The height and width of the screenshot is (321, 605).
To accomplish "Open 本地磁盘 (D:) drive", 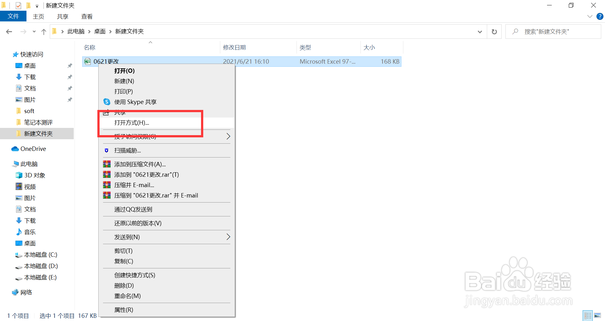I will 41,266.
